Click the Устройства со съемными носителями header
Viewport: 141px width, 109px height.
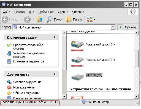pyautogui.click(x=101, y=89)
